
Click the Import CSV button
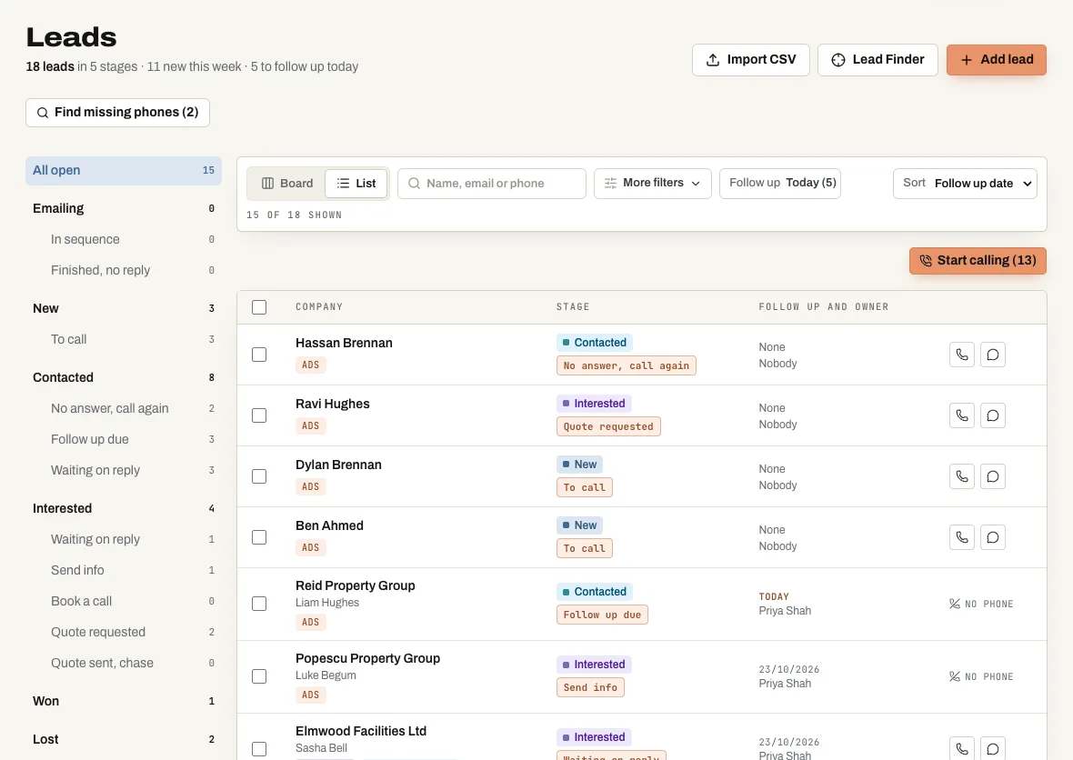pyautogui.click(x=751, y=59)
